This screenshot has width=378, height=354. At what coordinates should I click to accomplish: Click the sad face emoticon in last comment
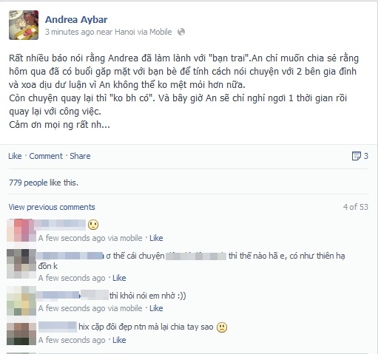click(222, 327)
